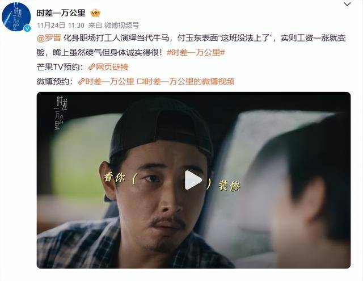The image size is (363, 281).
Task: Click the chain icon before 网页链接
Action: coord(92,67)
